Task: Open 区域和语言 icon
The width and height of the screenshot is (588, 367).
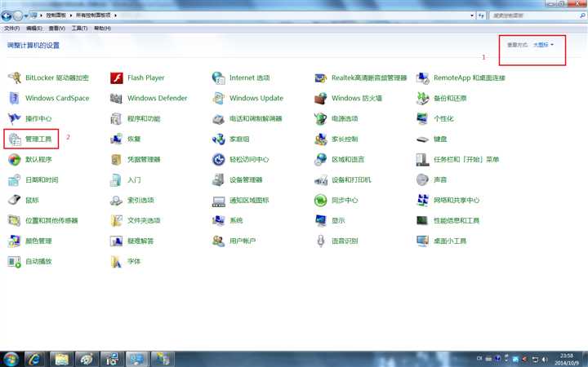Action: (x=321, y=160)
